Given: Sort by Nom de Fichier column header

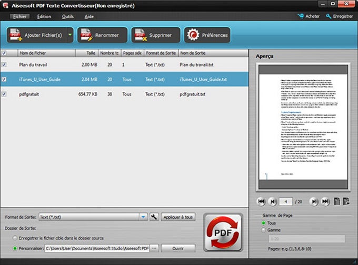Looking at the screenshot, I should tap(46, 53).
